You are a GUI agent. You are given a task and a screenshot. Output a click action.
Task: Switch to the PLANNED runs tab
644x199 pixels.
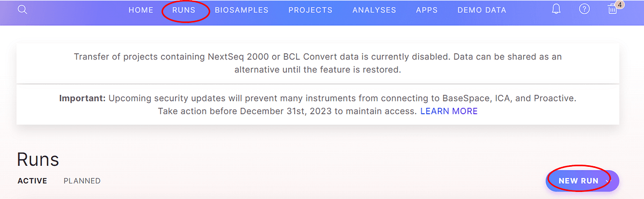pos(82,181)
